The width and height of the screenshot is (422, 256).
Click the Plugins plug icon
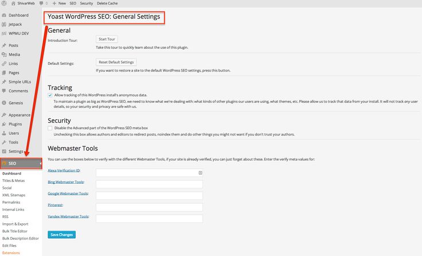pyautogui.click(x=4, y=124)
